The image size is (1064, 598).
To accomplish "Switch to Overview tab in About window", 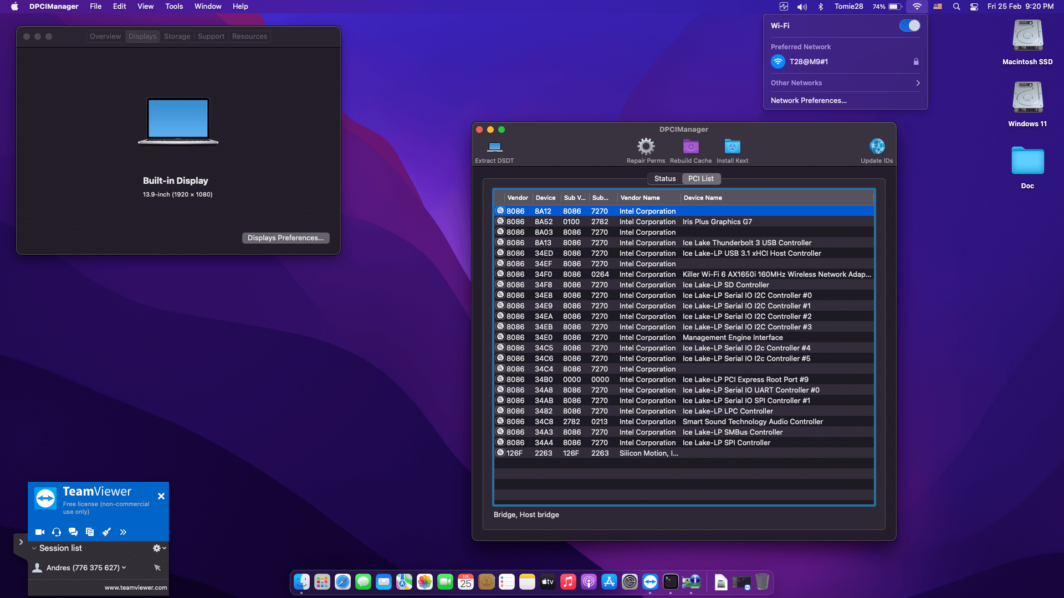I will (105, 36).
